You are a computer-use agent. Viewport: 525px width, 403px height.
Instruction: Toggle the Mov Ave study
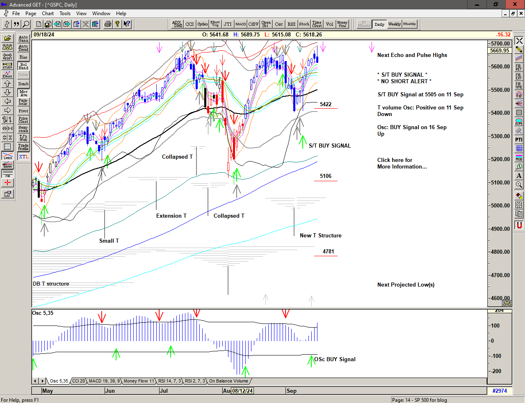23,93
